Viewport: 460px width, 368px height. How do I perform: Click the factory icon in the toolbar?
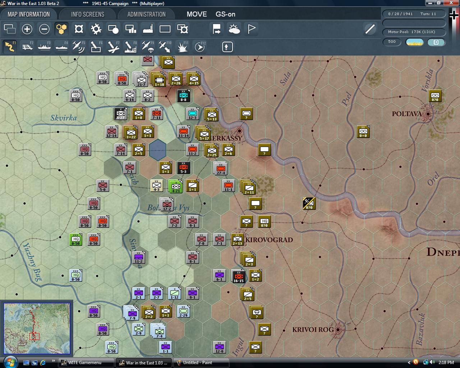[148, 29]
